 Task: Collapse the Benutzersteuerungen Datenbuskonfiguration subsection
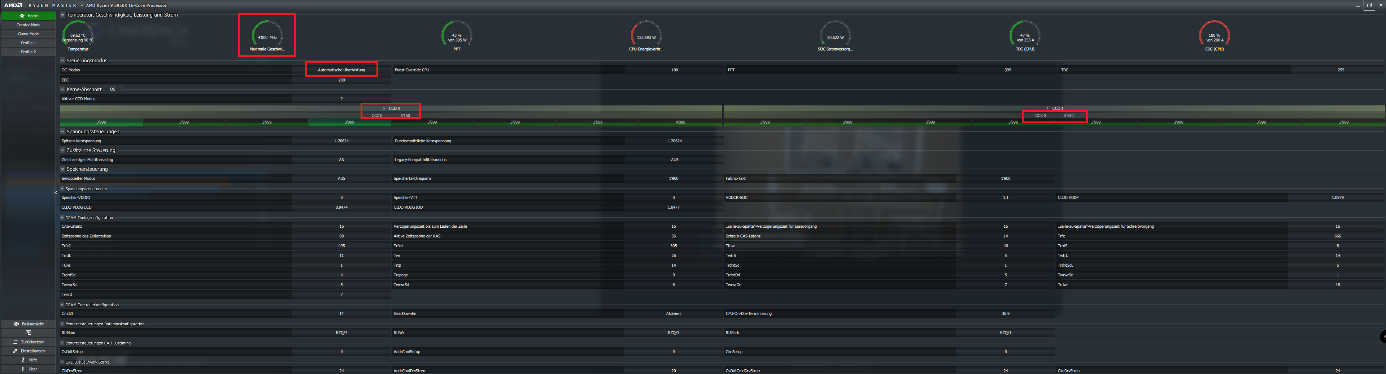[62, 324]
